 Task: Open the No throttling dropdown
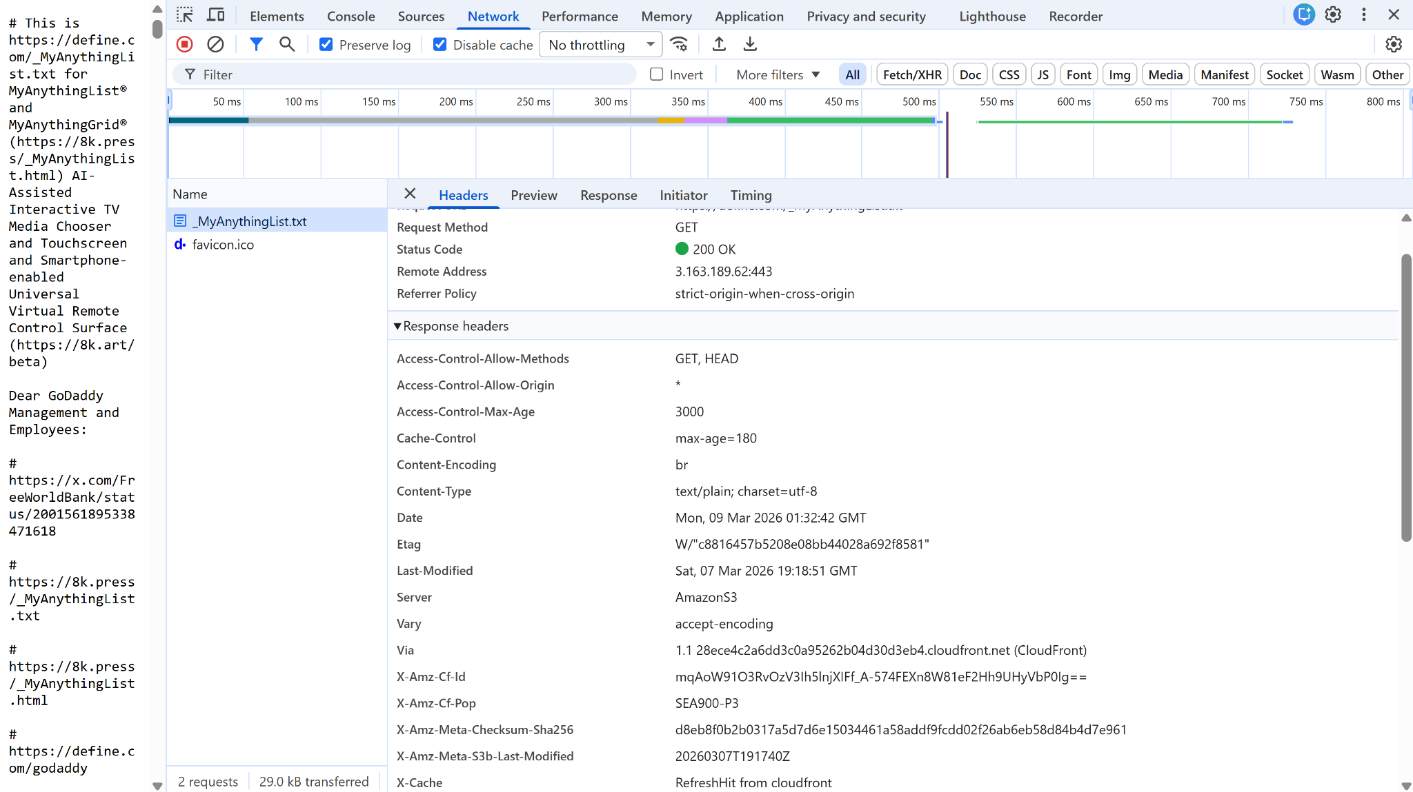point(600,45)
